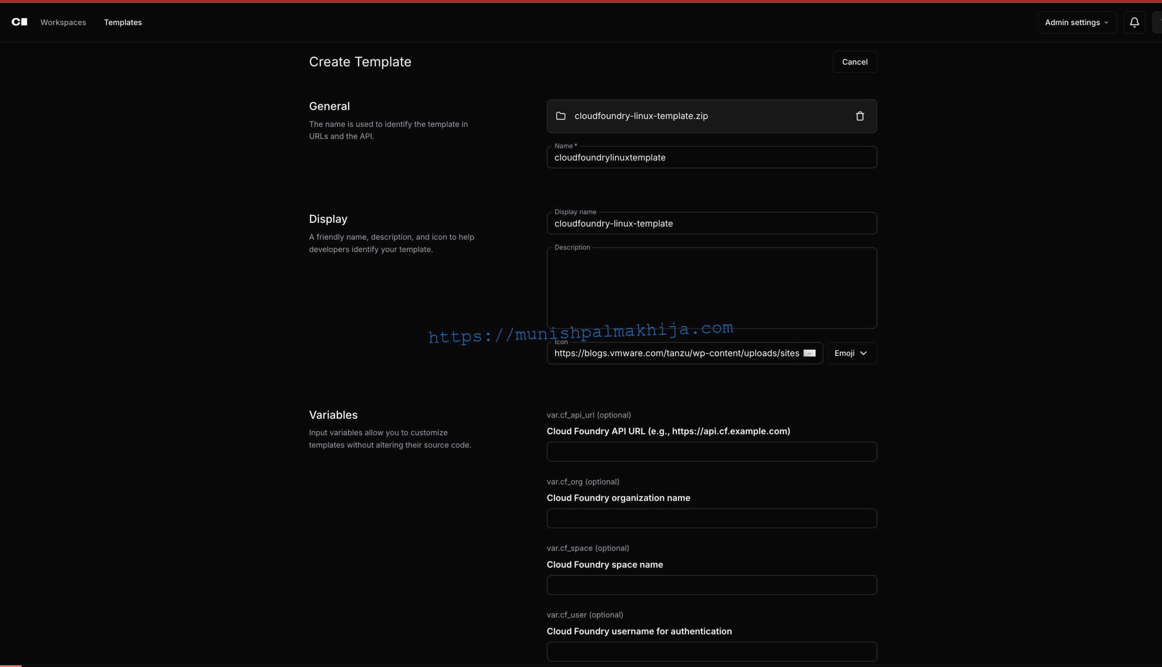Open the Emoji picker dropdown
Image resolution: width=1162 pixels, height=667 pixels.
[x=852, y=353]
